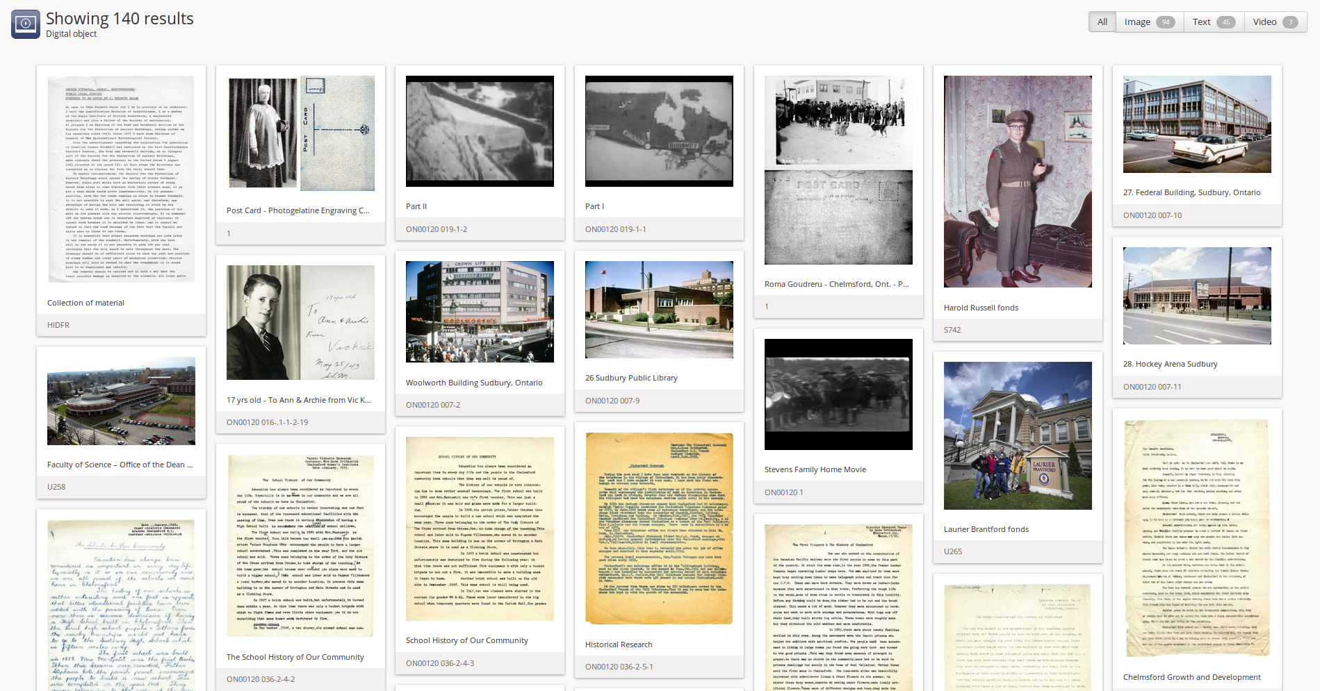
Task: Click the School History of Our Community title
Action: click(x=466, y=640)
